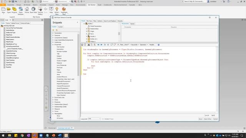Open the Team Web globe icon
Image resolution: width=246 pixels, height=138 pixels.
coord(33,9)
